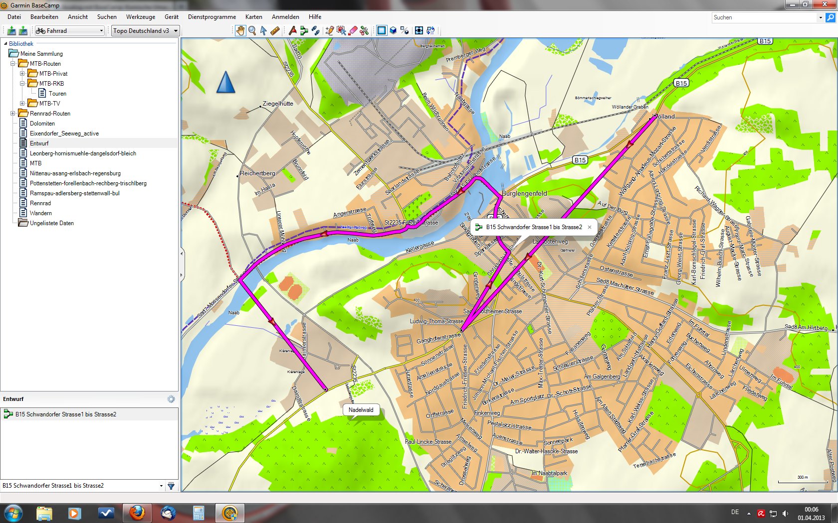Open the Hilfe menu
The image size is (838, 523).
coord(315,17)
